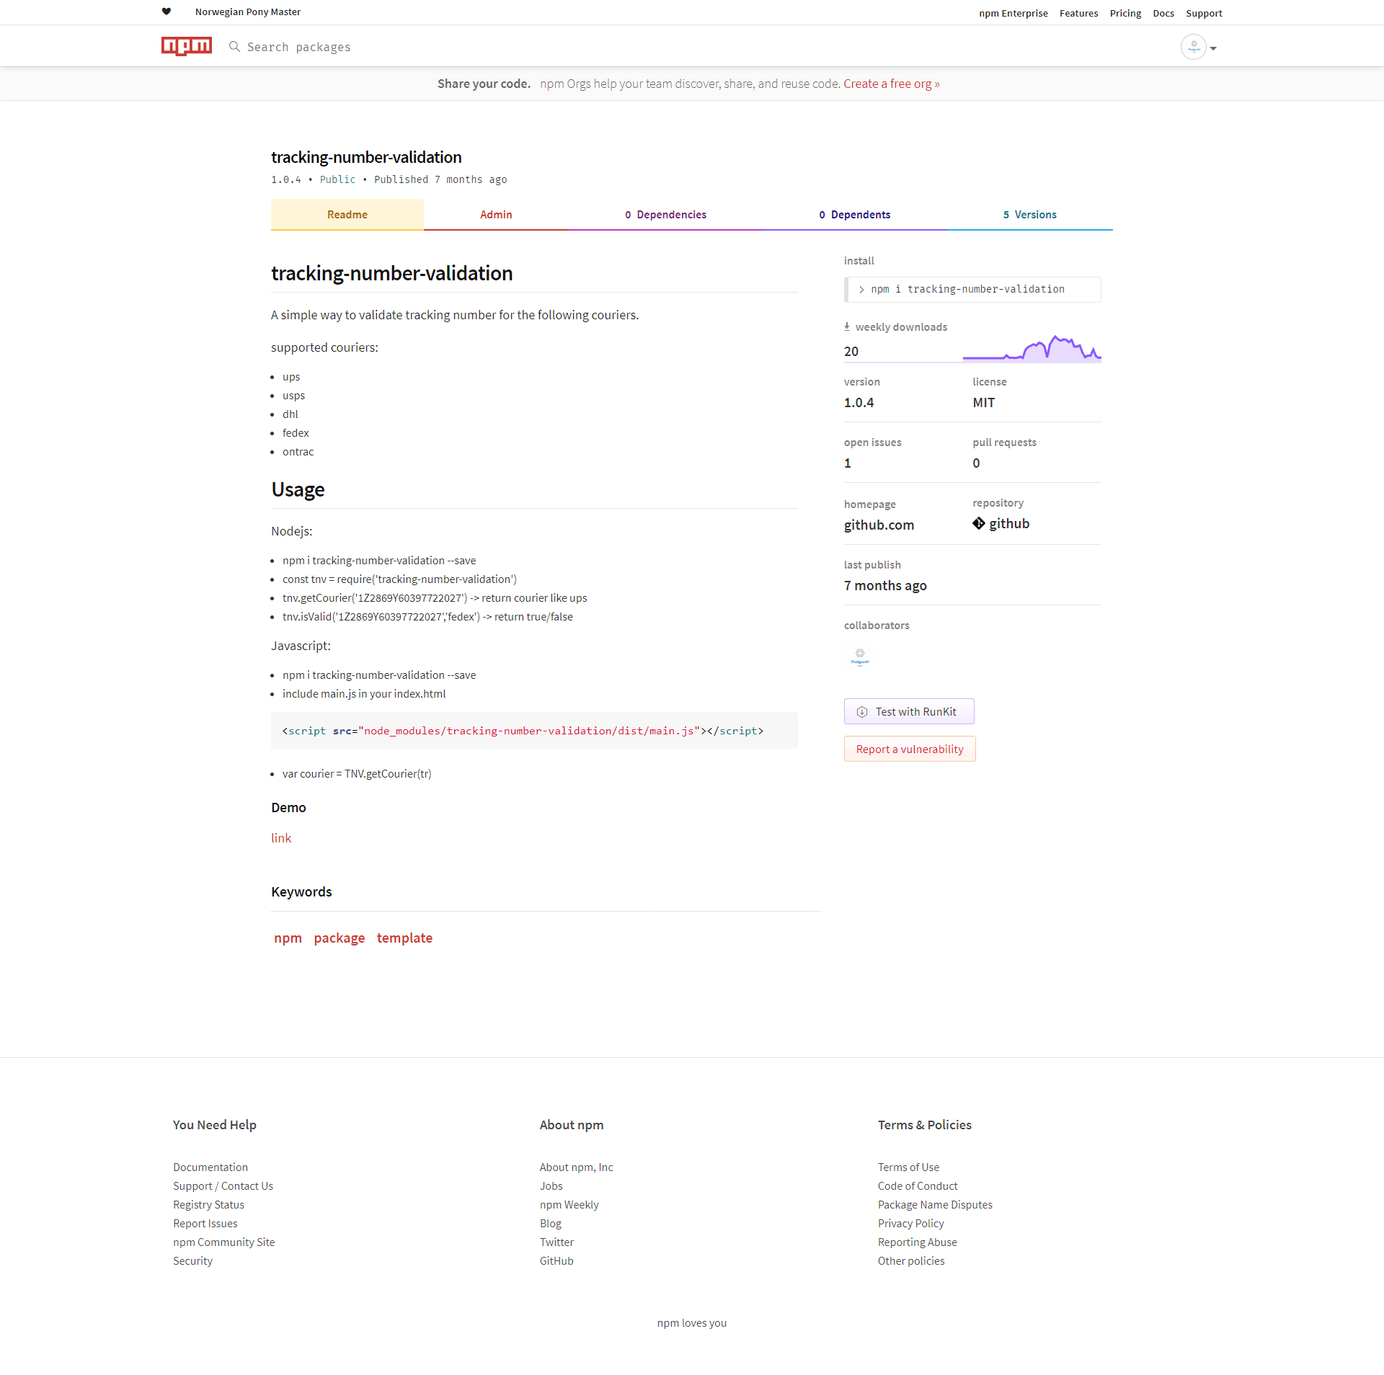1384x1375 pixels.
Task: Click the RunKit icon inside the Test button
Action: 862,711
